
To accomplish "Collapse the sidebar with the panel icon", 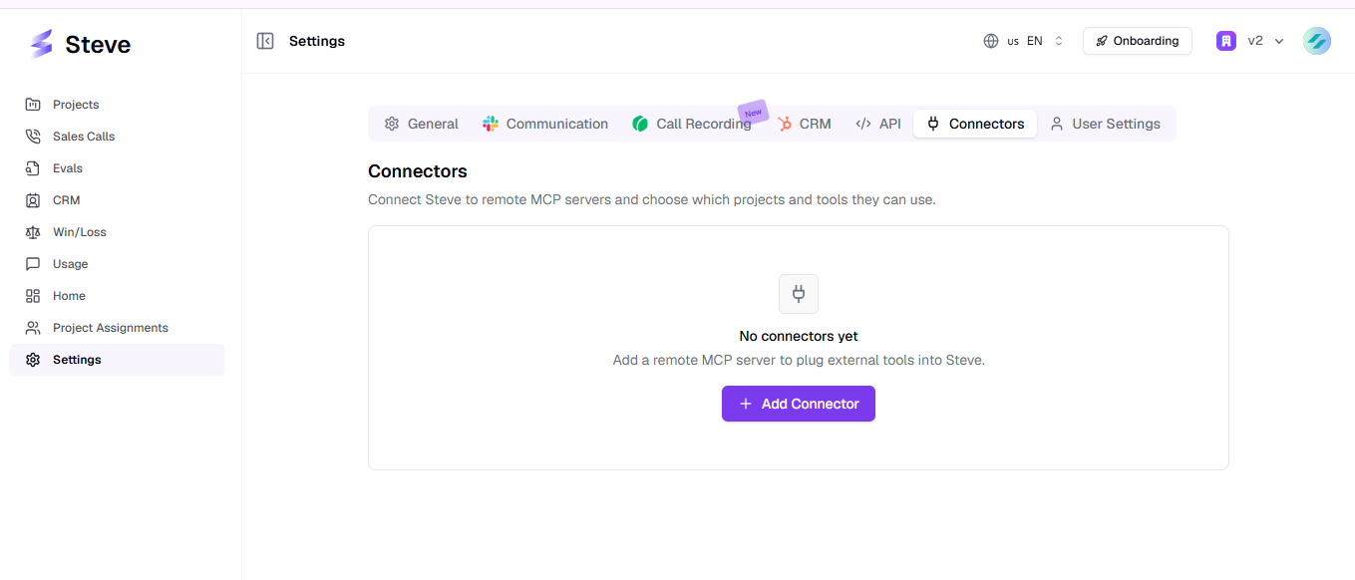I will tap(265, 41).
